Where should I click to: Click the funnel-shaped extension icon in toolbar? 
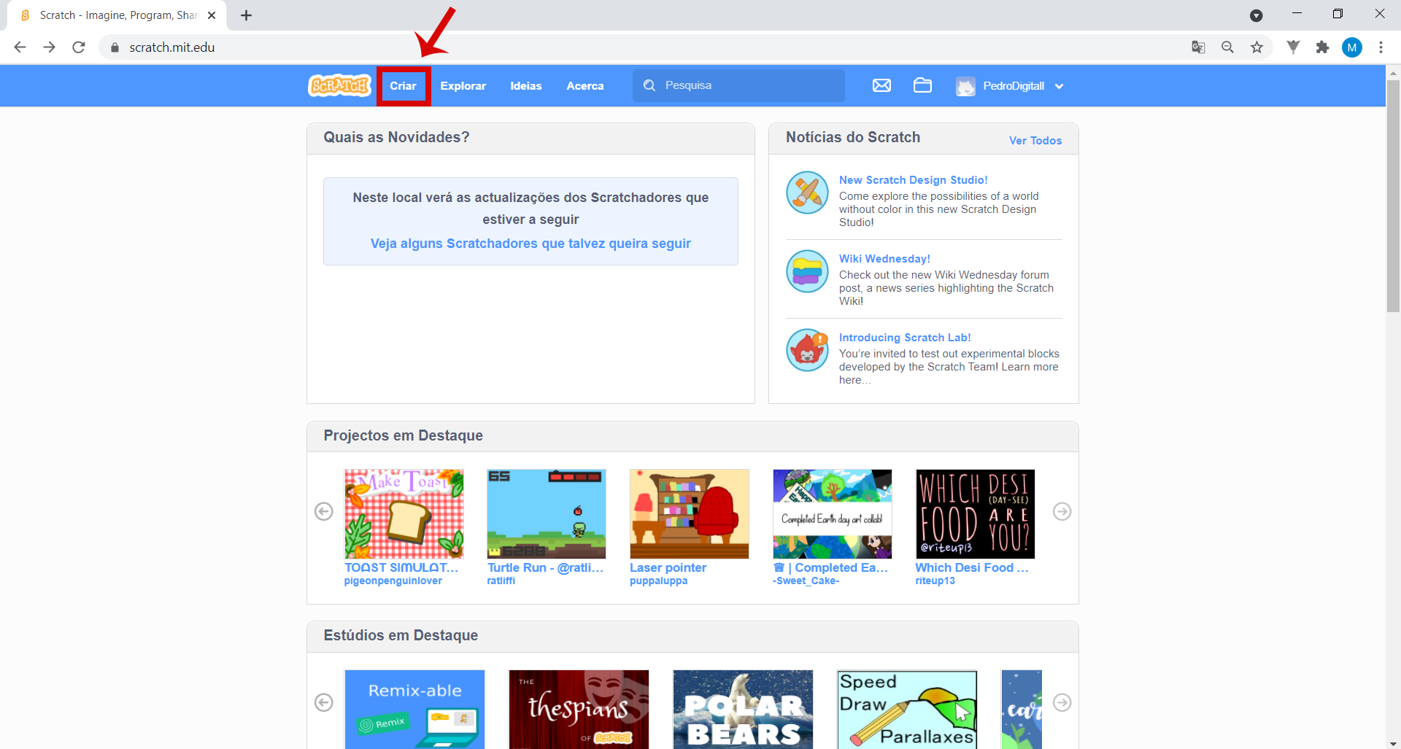pos(1293,47)
